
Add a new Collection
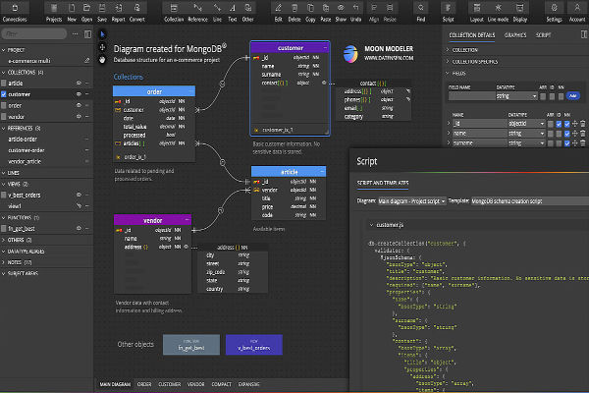coord(174,13)
